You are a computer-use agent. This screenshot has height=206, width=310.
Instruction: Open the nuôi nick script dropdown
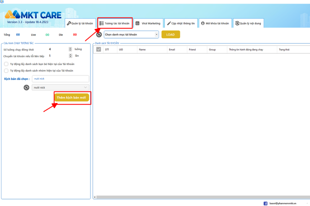(60, 88)
